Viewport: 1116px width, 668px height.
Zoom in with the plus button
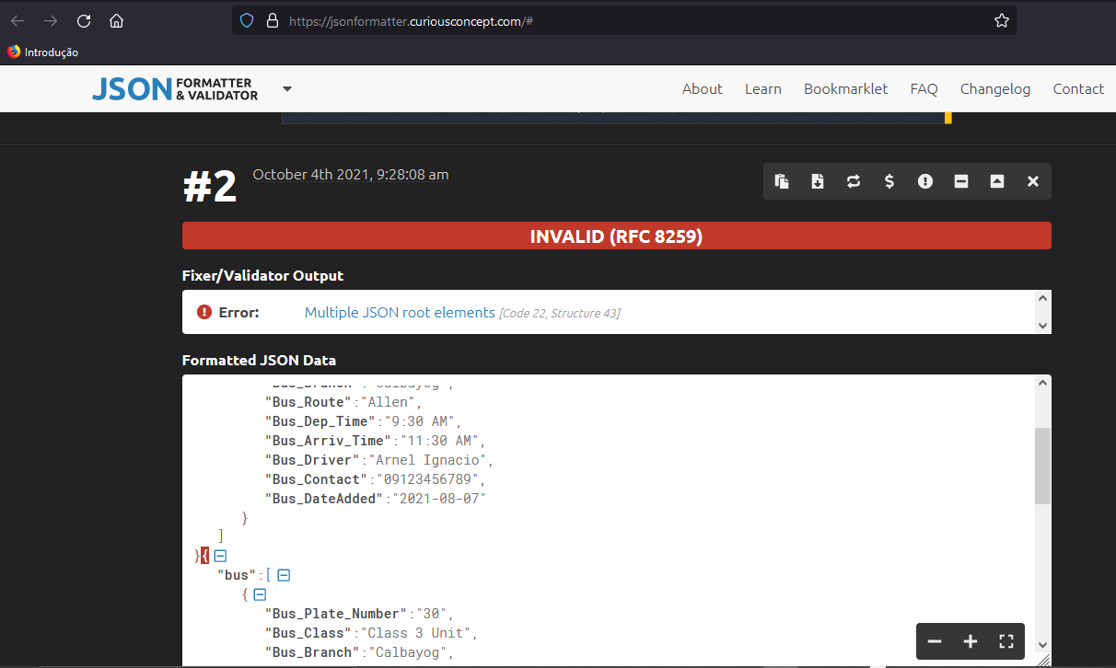[971, 641]
